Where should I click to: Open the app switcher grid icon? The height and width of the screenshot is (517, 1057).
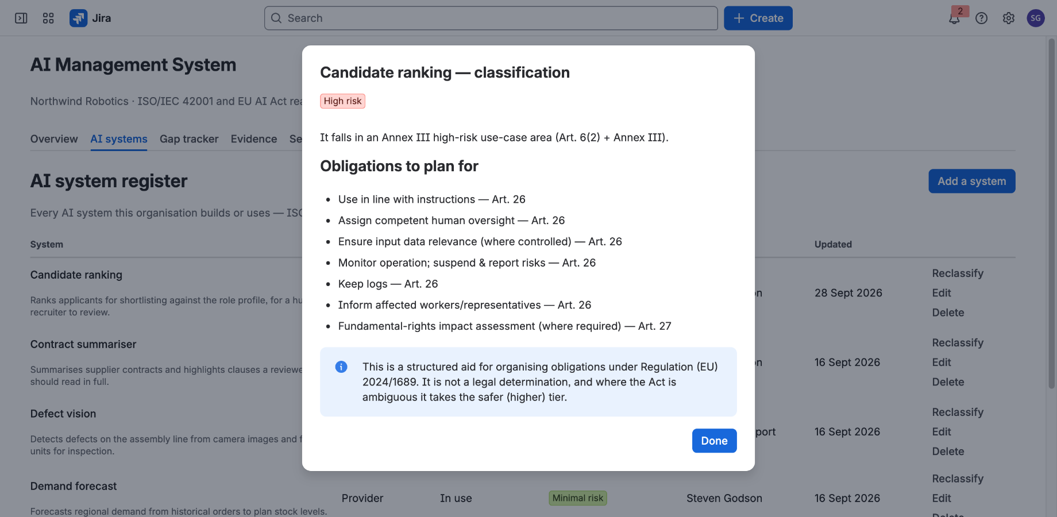click(48, 18)
